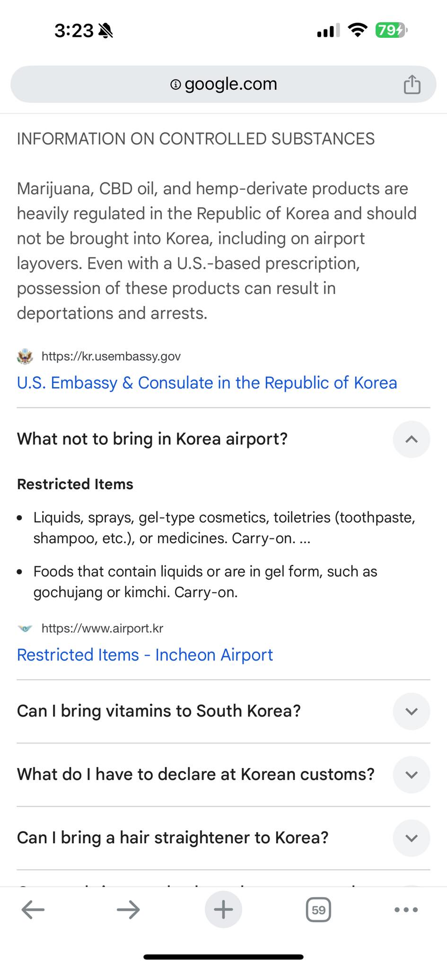Tap the battery indicator in status bar

click(392, 31)
